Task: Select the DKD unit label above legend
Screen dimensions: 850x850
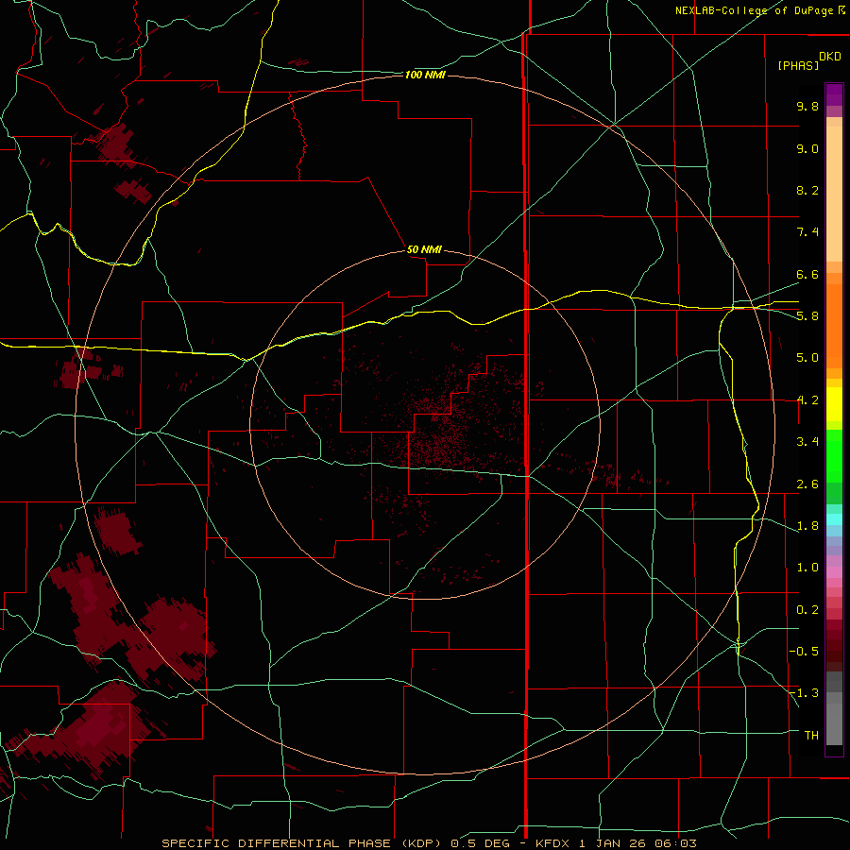Action: tap(830, 57)
